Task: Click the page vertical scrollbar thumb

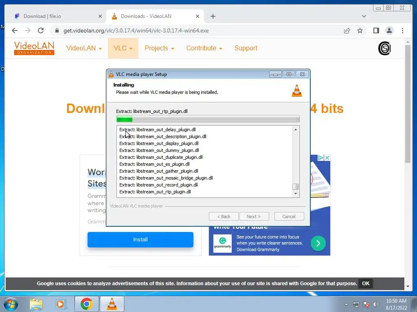Action: 408,104
